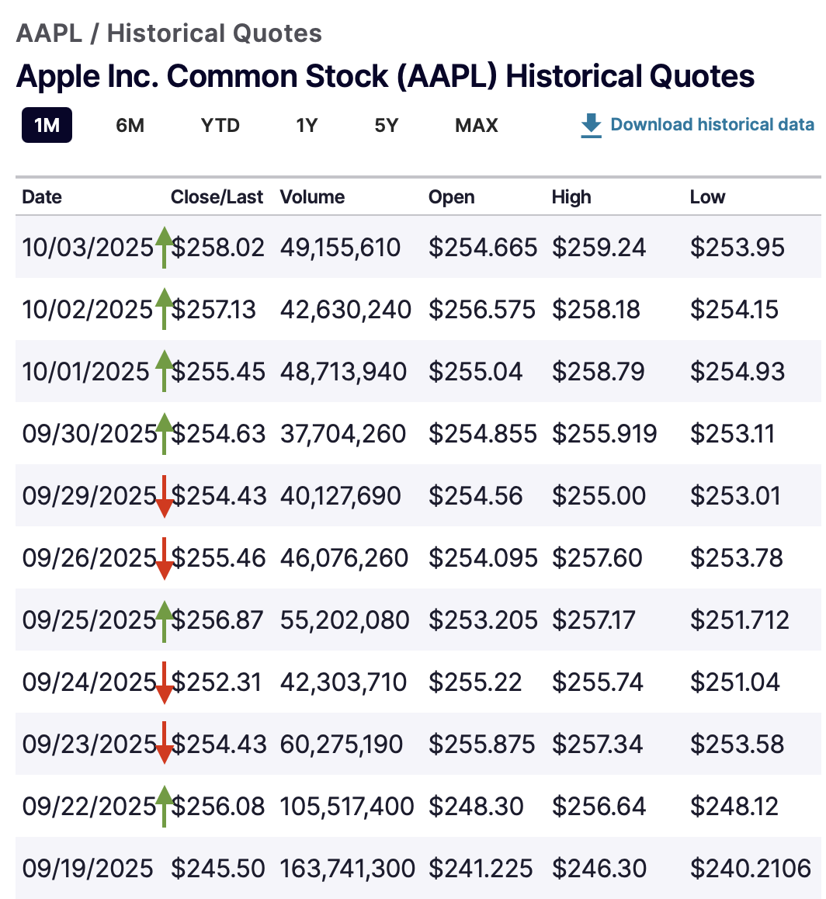Click red down arrow for 09/26/2025
The image size is (826, 899).
click(164, 558)
